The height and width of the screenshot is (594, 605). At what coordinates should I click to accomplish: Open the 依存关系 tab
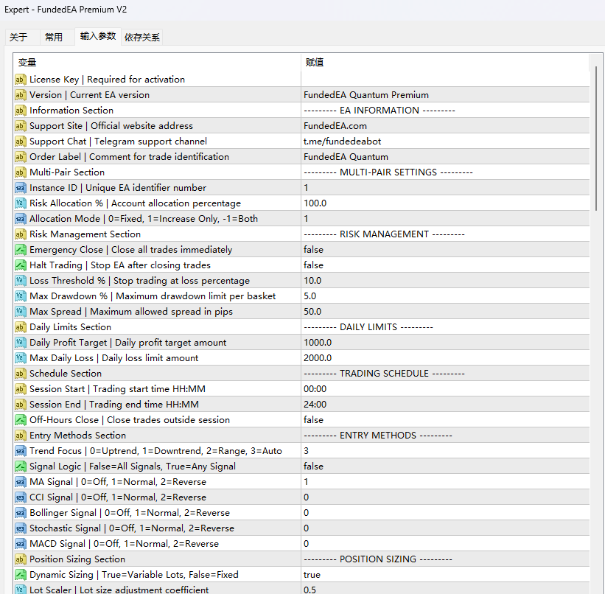point(142,38)
